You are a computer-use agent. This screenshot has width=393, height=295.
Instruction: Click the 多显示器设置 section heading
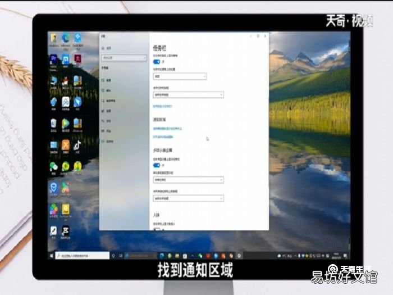point(162,151)
